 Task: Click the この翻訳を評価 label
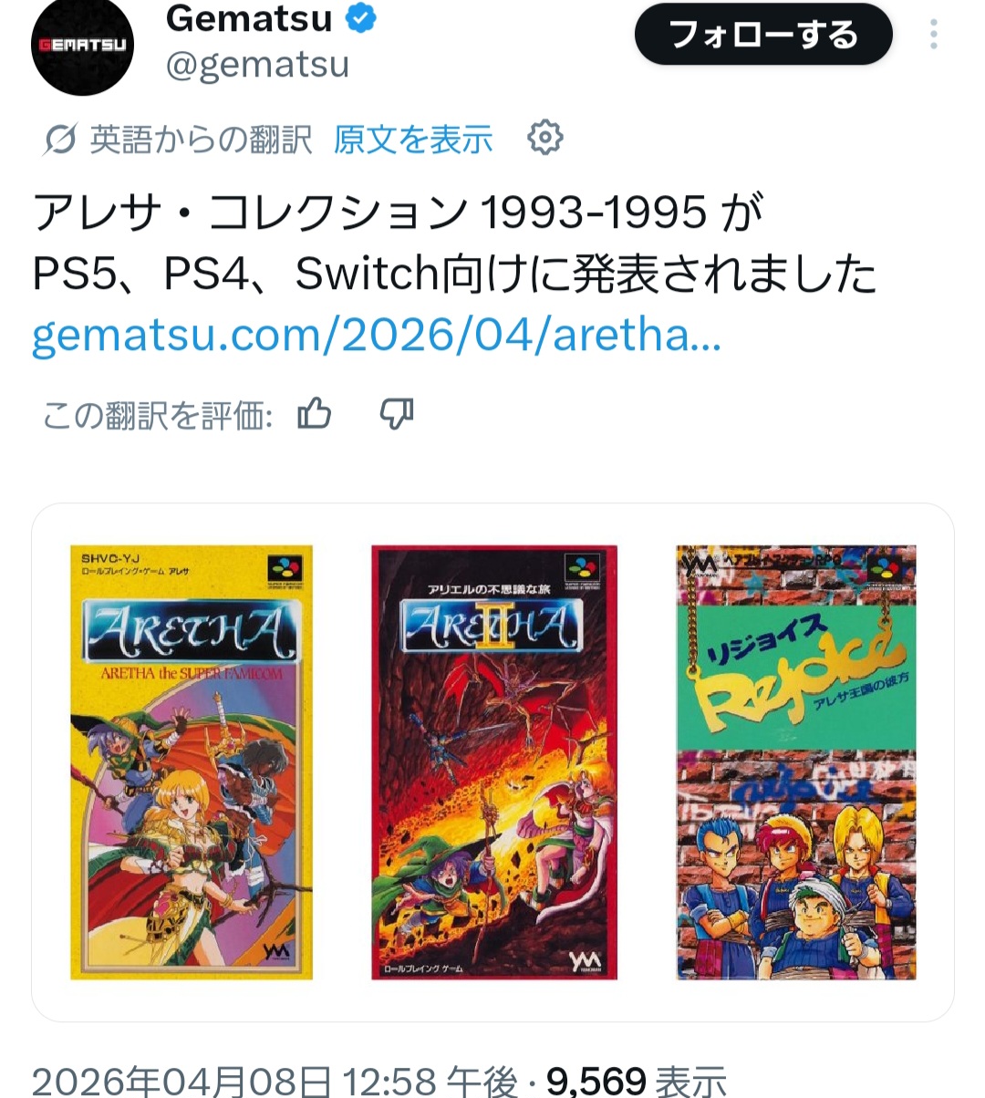(x=158, y=416)
